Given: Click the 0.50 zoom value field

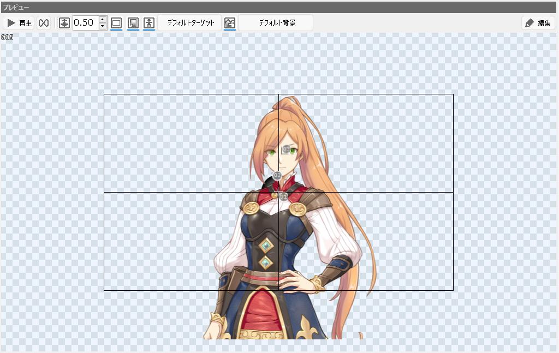Looking at the screenshot, I should tap(85, 23).
